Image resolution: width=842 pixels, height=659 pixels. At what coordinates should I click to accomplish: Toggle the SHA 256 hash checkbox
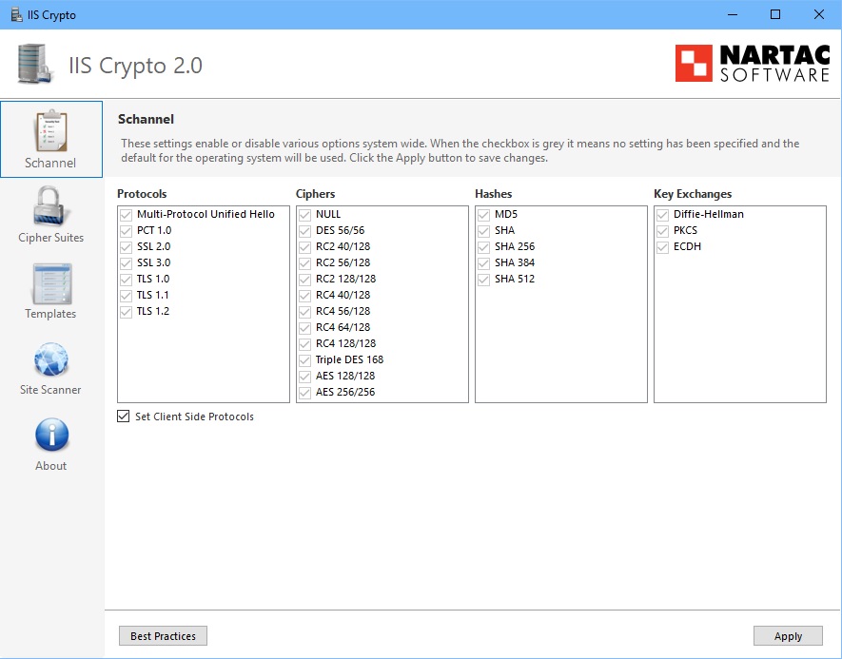click(x=484, y=247)
